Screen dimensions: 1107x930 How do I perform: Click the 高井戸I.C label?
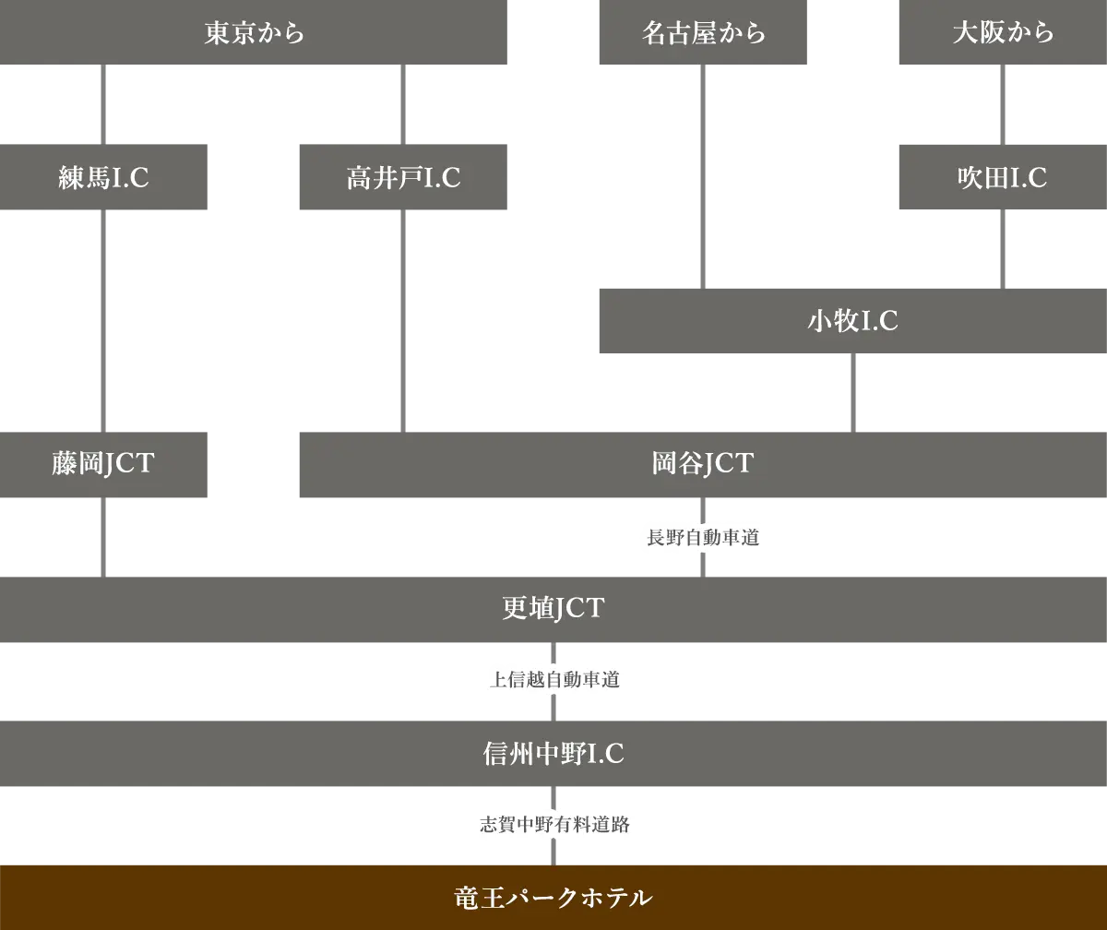[402, 176]
